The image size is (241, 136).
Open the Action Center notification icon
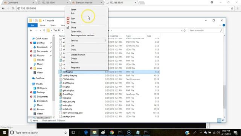235,133
